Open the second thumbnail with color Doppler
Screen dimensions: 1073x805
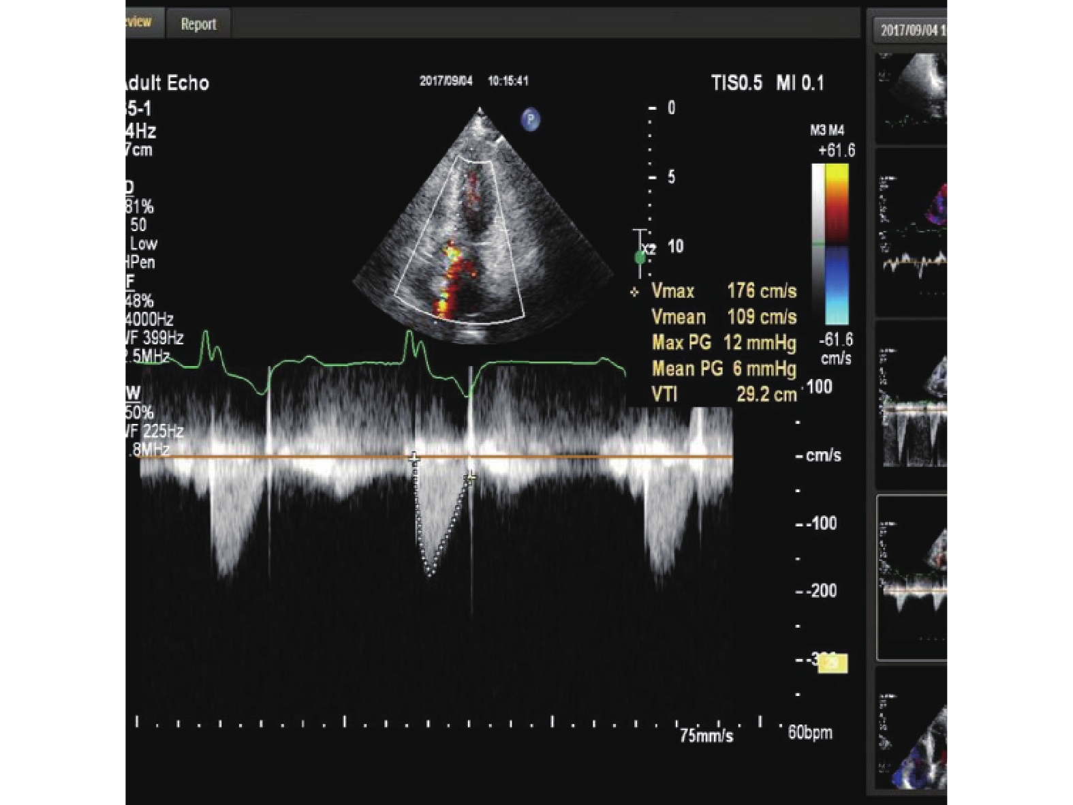pyautogui.click(x=912, y=232)
